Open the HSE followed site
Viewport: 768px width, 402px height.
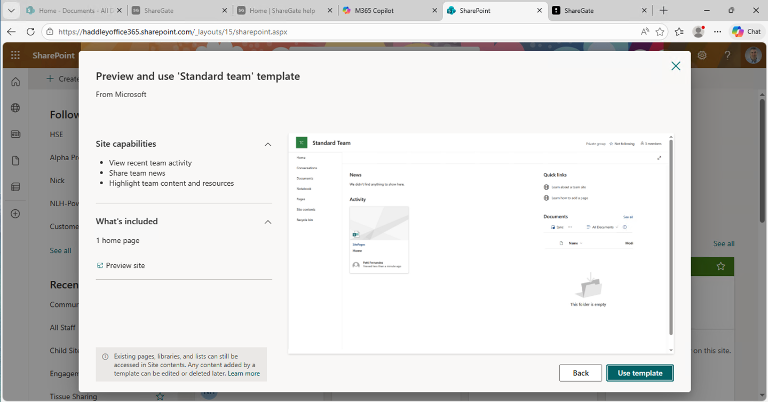(57, 135)
